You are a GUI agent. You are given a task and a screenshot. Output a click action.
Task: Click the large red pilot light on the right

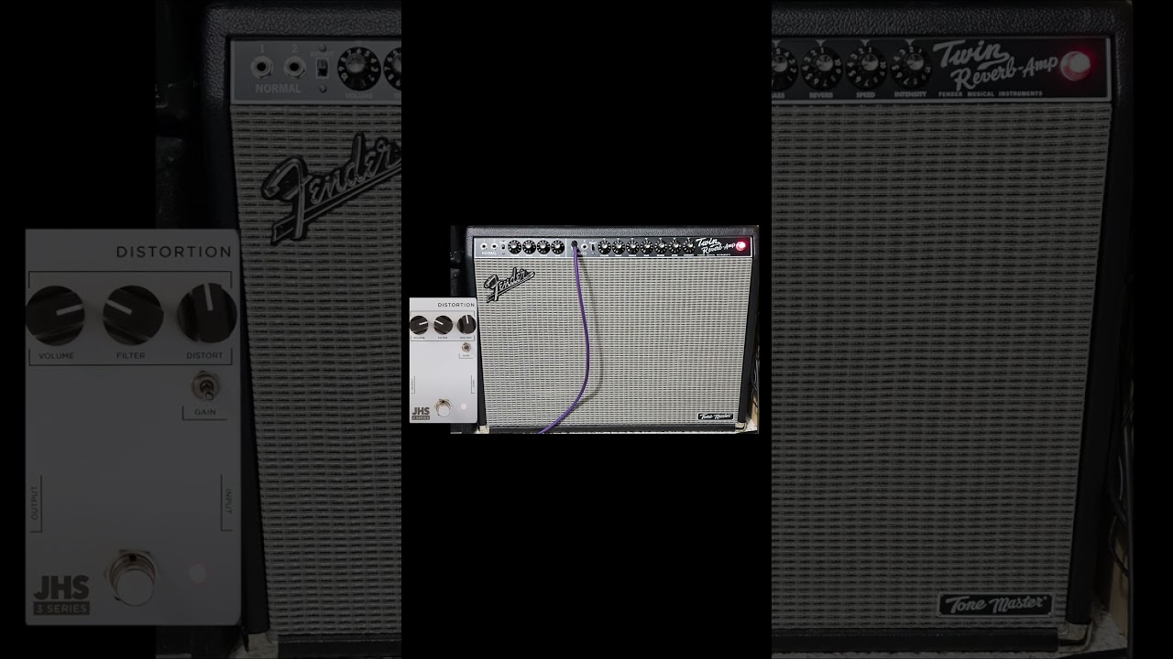1076,63
